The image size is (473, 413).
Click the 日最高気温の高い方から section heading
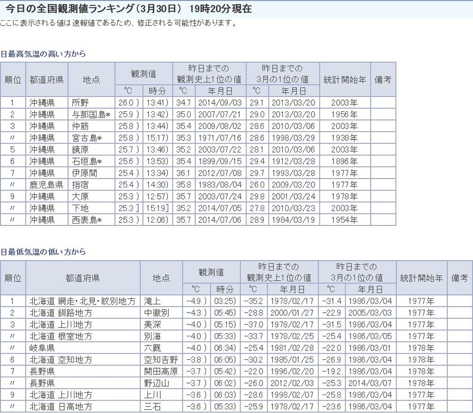point(43,54)
